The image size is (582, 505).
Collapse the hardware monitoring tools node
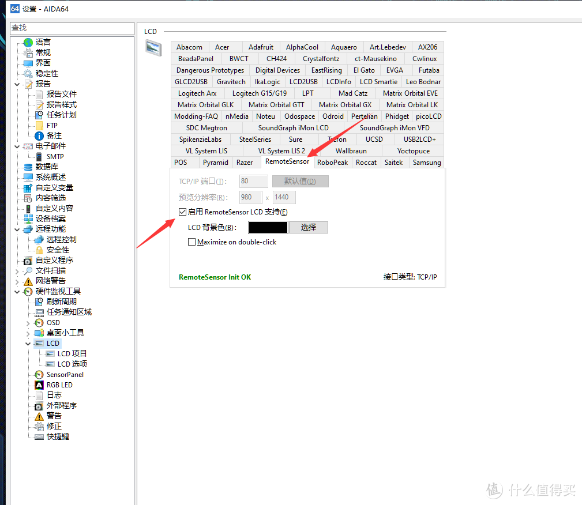16,292
